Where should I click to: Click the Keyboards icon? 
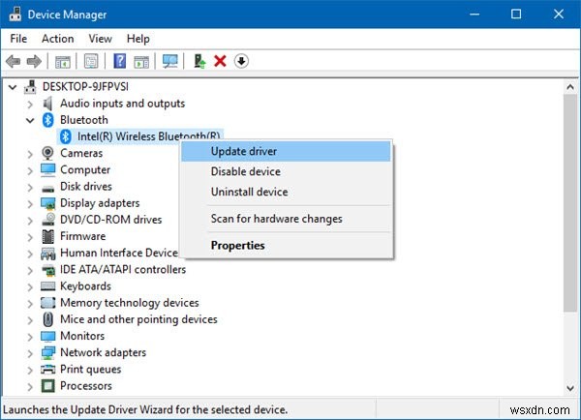[x=47, y=285]
